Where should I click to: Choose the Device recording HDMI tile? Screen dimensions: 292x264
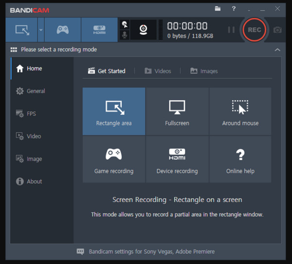[177, 159]
